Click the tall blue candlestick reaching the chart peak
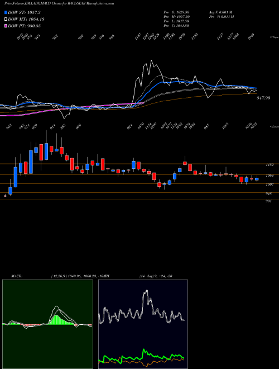This screenshot has height=369, width=279. click(x=46, y=152)
